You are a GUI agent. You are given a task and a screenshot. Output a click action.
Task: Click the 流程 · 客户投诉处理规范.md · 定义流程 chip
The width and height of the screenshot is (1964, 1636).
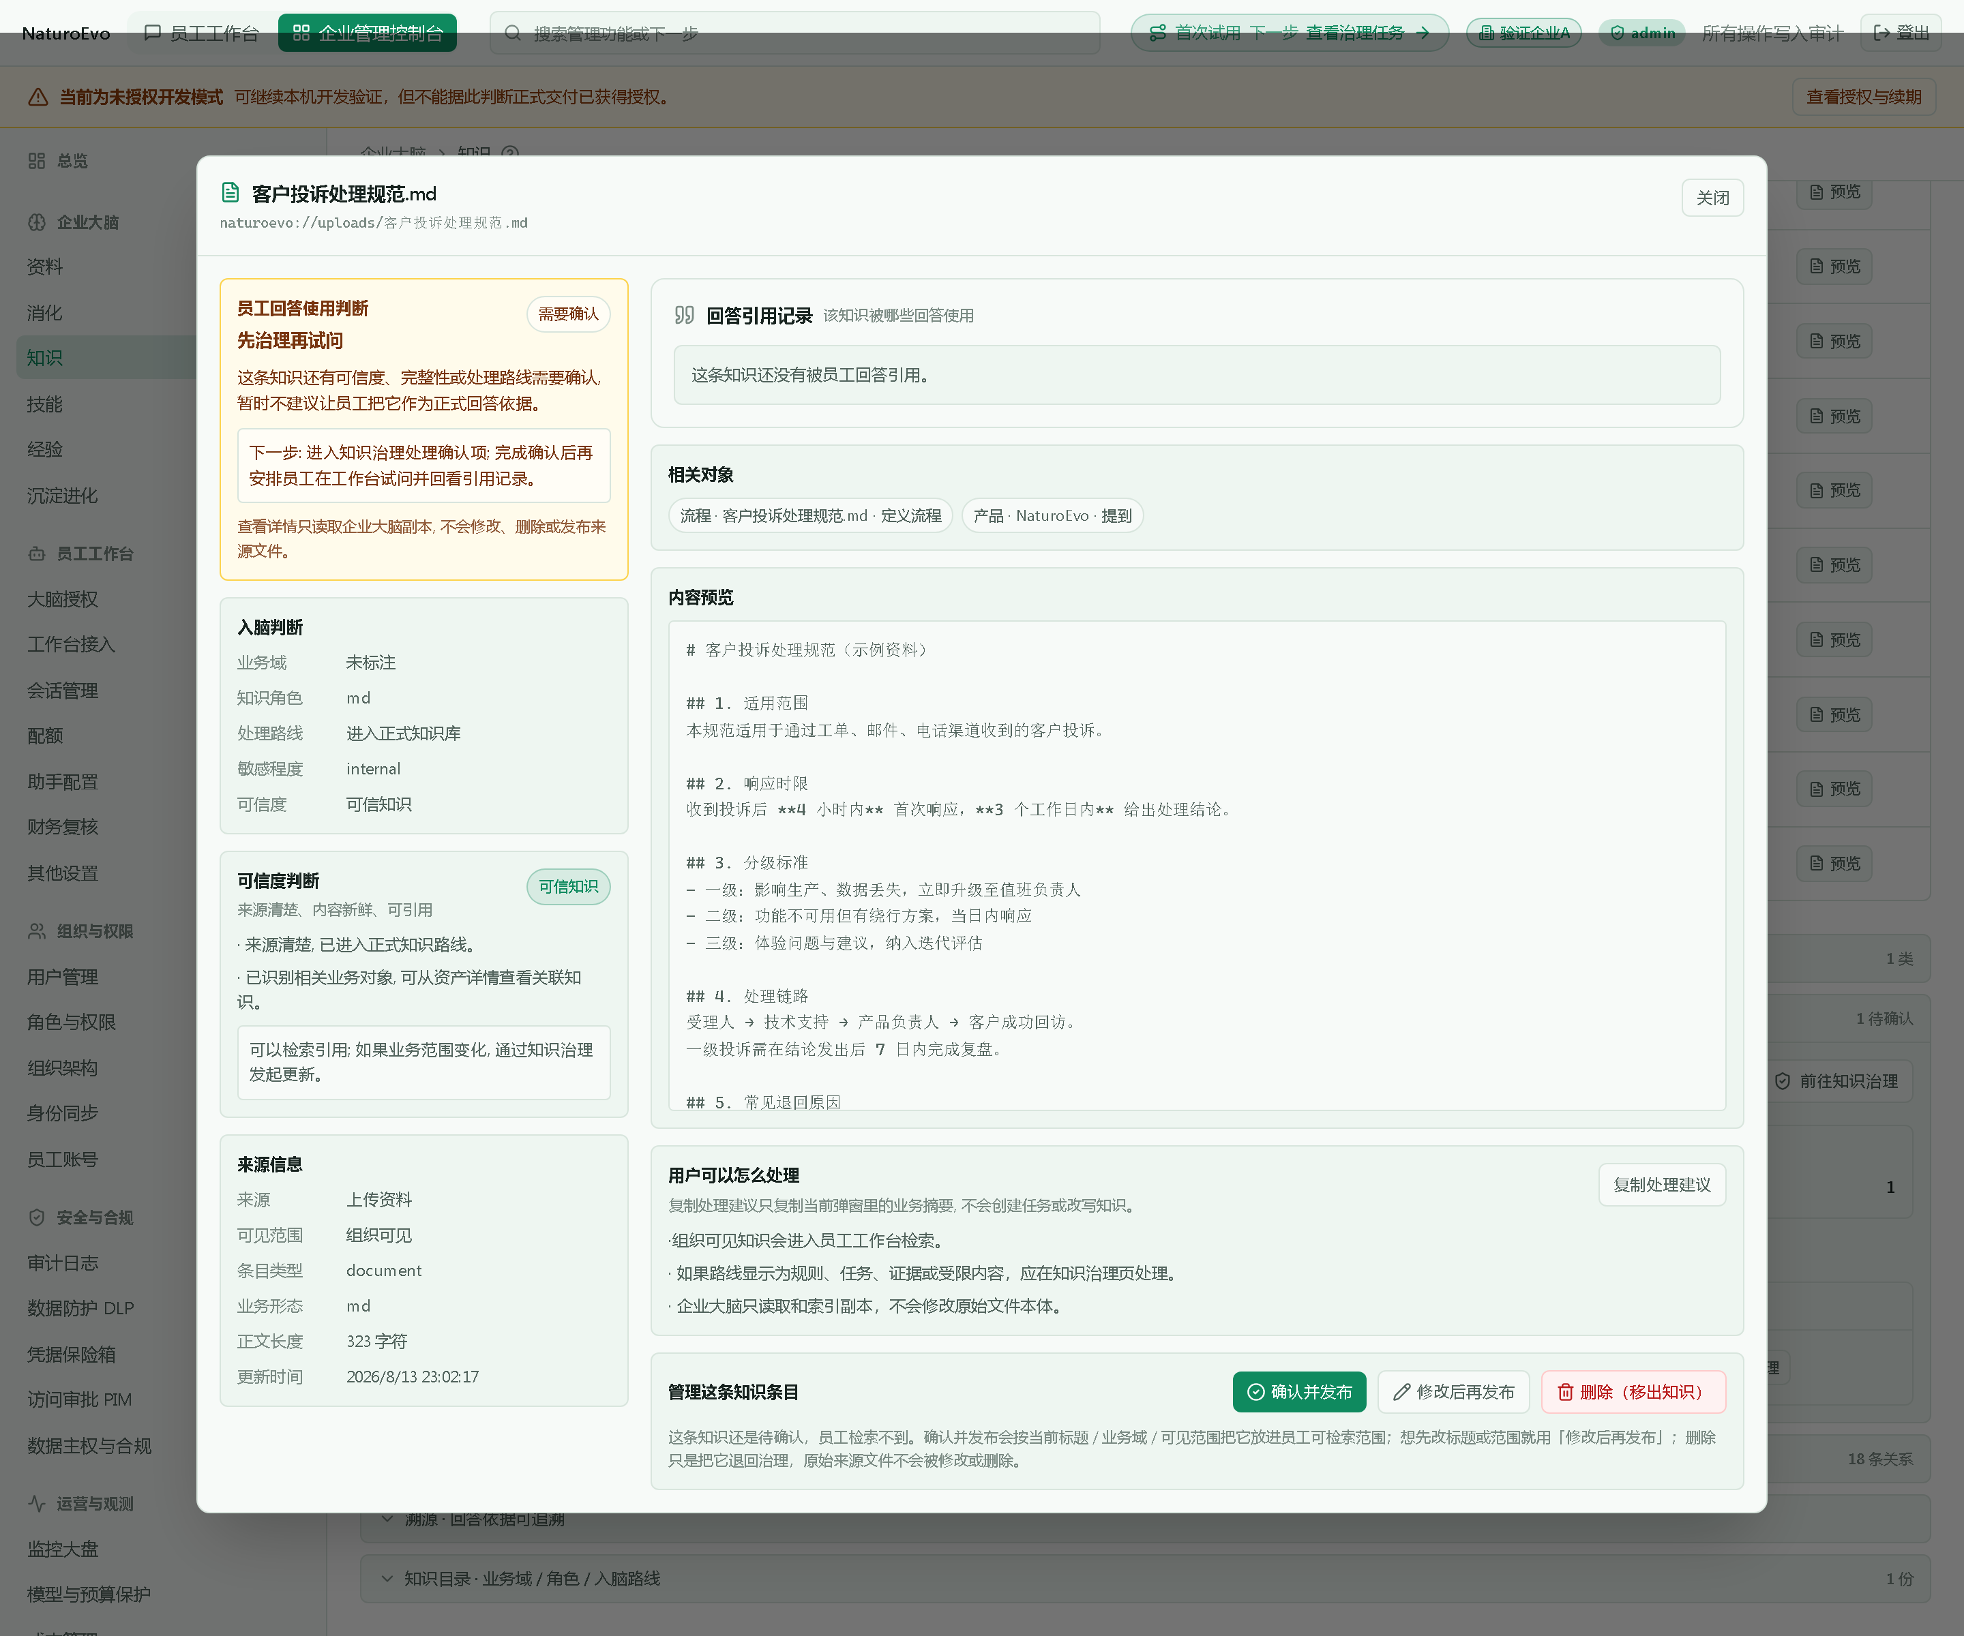tap(810, 516)
